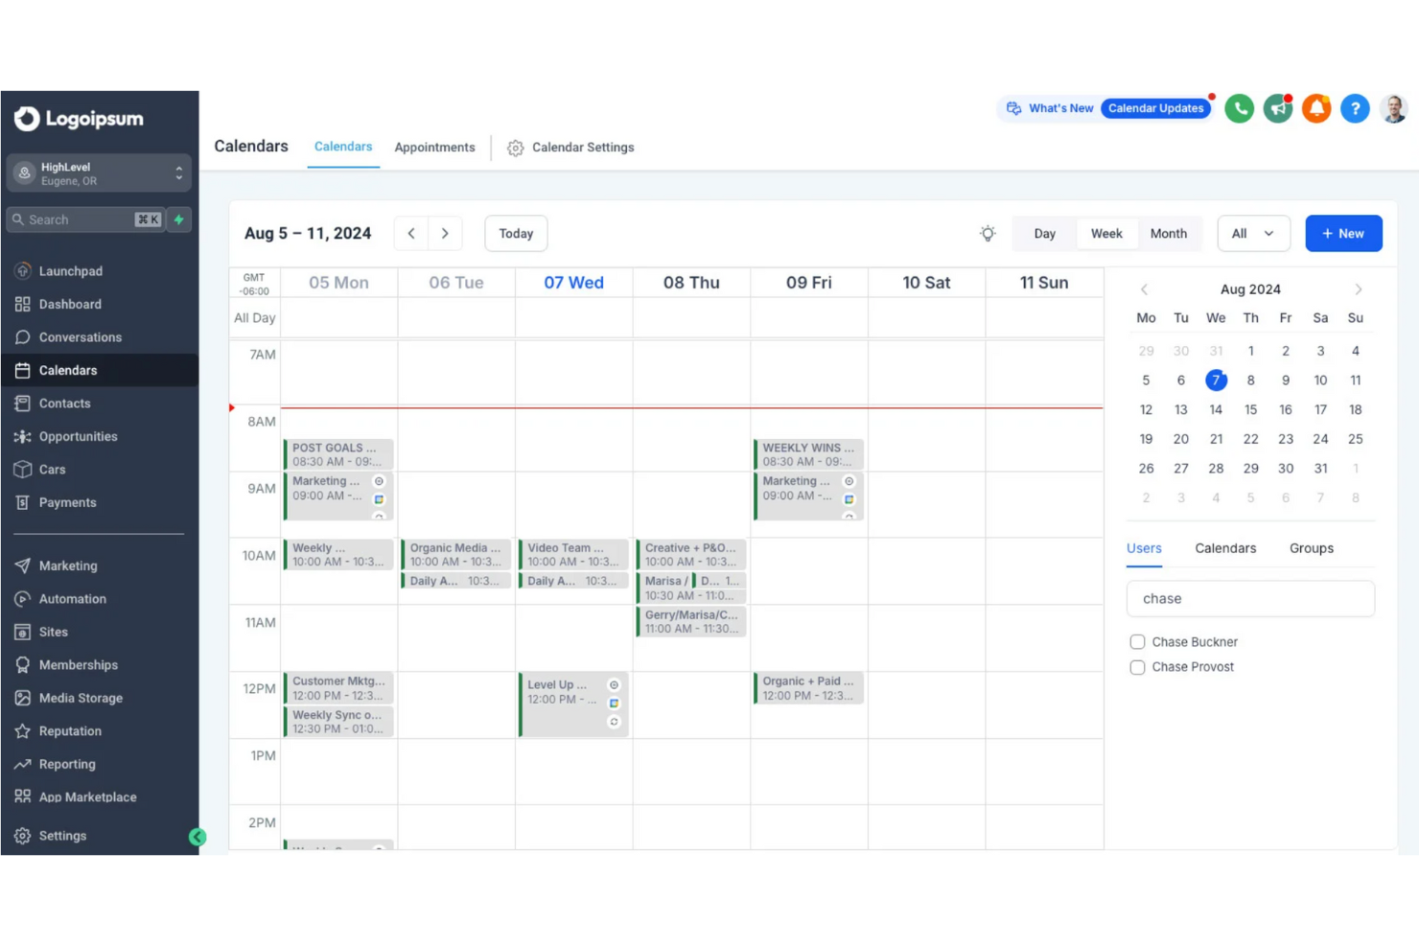The width and height of the screenshot is (1419, 946).
Task: Open the Groups tab in the Users panel
Action: pos(1311,547)
